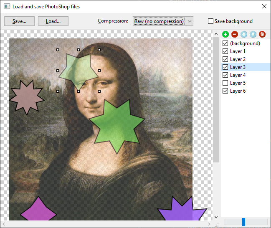Click the large green seven-pointed star
This screenshot has width=271, height=228.
click(x=117, y=126)
